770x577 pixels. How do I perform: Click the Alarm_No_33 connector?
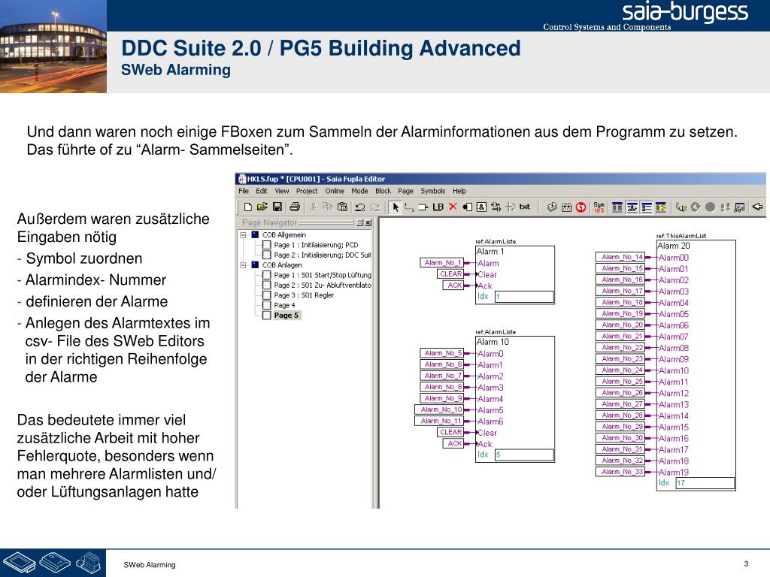pyautogui.click(x=621, y=472)
